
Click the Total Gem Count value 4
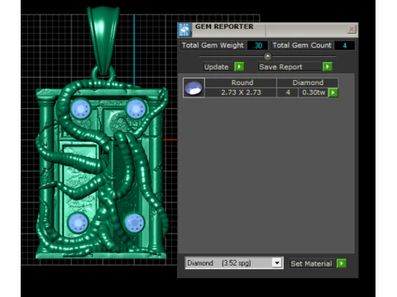[x=345, y=45]
